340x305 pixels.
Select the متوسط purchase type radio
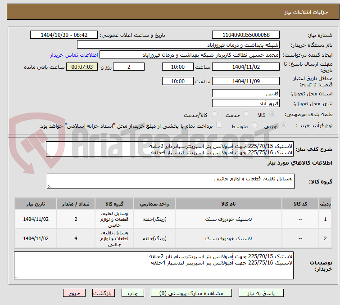click(x=254, y=126)
